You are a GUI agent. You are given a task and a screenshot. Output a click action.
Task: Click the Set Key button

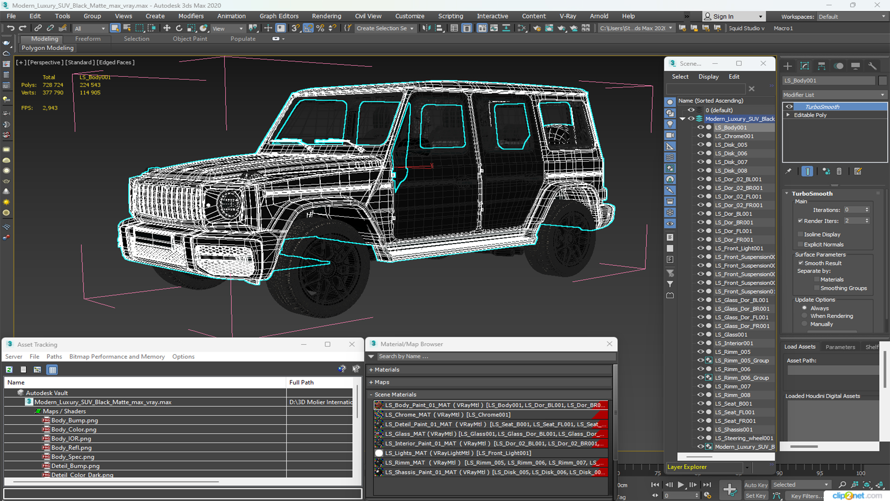click(756, 495)
